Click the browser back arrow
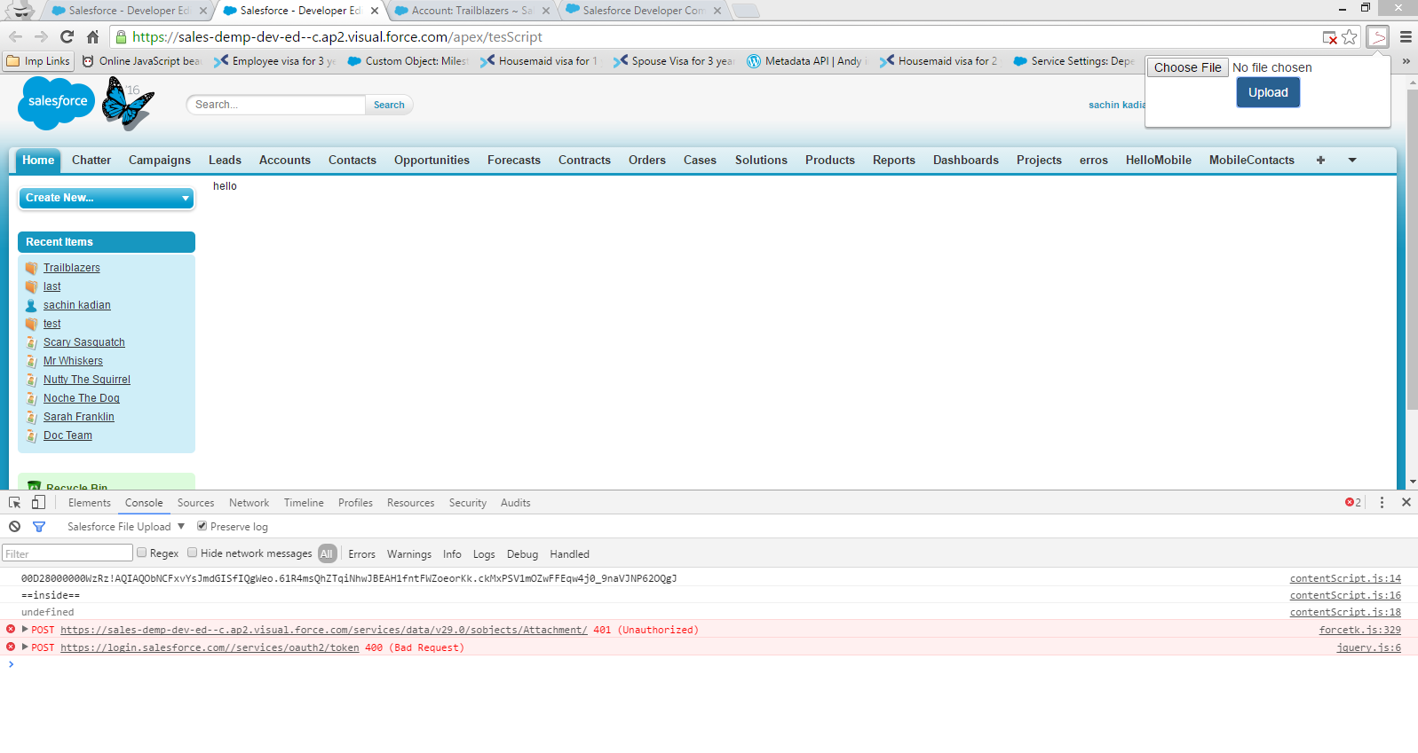 pos(15,37)
